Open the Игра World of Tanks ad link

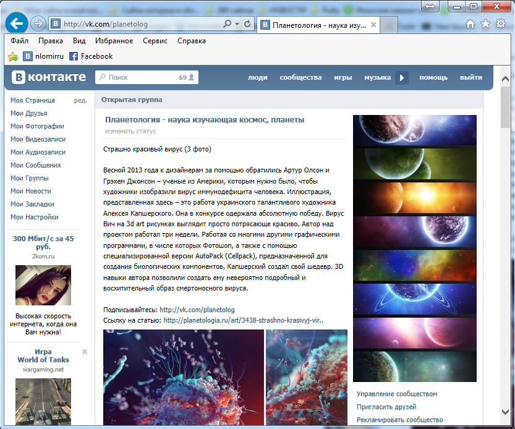tap(43, 355)
